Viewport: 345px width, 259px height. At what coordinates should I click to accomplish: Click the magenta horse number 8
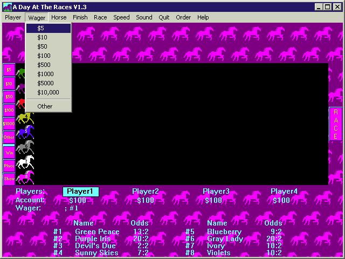click(25, 176)
